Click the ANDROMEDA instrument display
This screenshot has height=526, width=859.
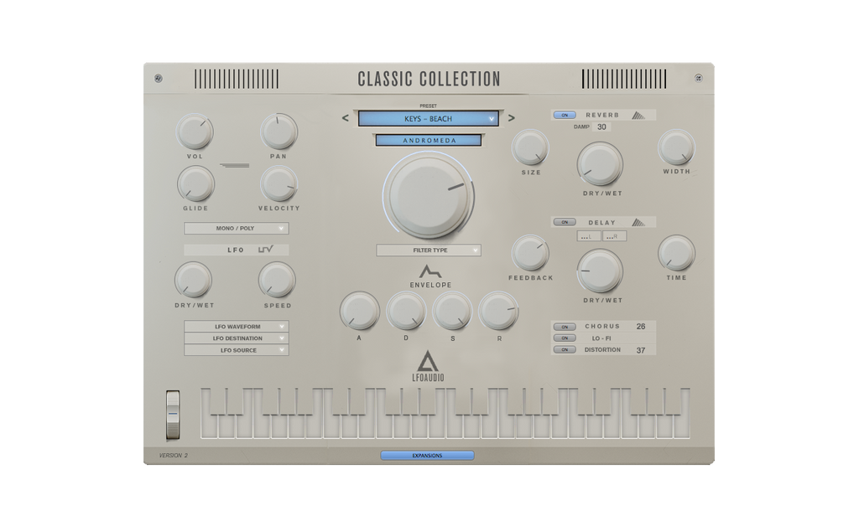click(429, 141)
